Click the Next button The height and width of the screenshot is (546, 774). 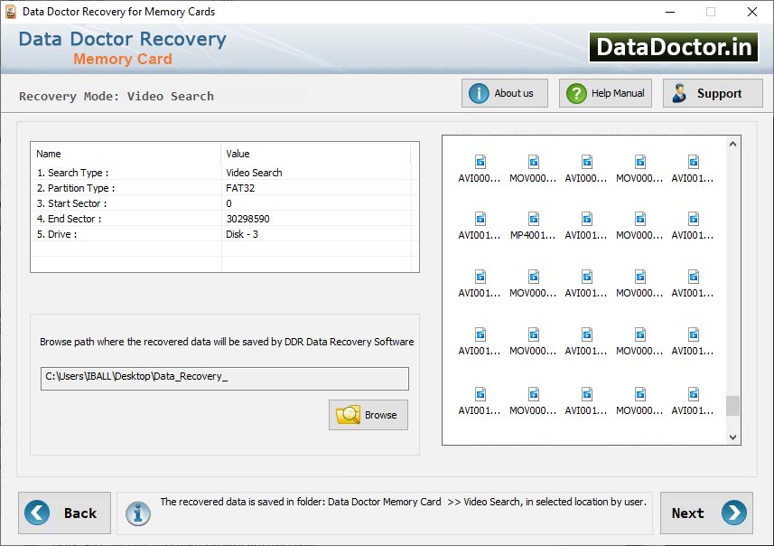[705, 513]
